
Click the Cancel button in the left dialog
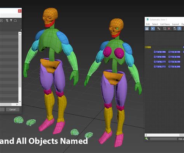[x=13, y=110]
